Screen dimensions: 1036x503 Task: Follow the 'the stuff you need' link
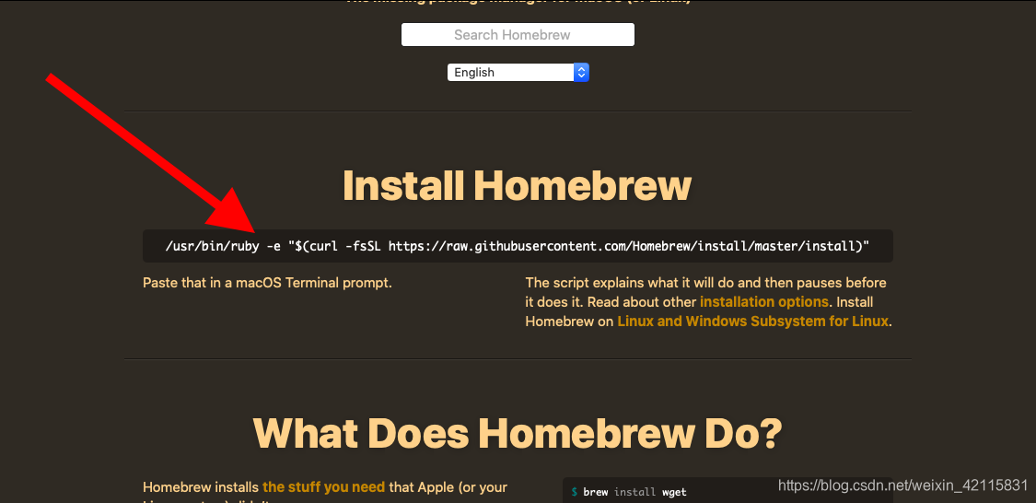323,487
